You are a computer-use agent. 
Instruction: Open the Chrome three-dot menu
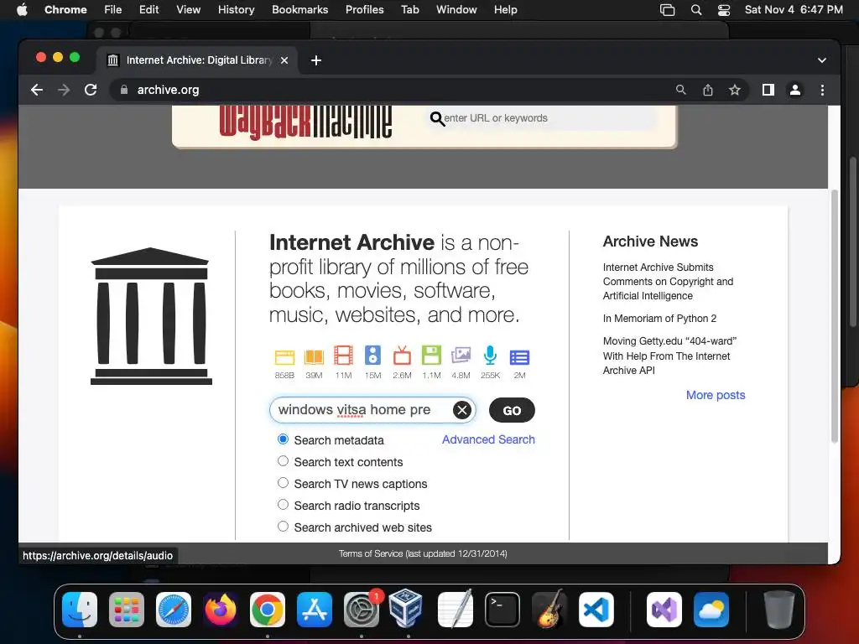(822, 90)
